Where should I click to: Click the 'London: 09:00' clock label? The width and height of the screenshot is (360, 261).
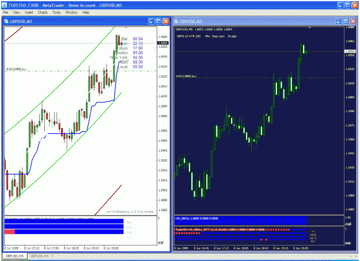coord(129,53)
